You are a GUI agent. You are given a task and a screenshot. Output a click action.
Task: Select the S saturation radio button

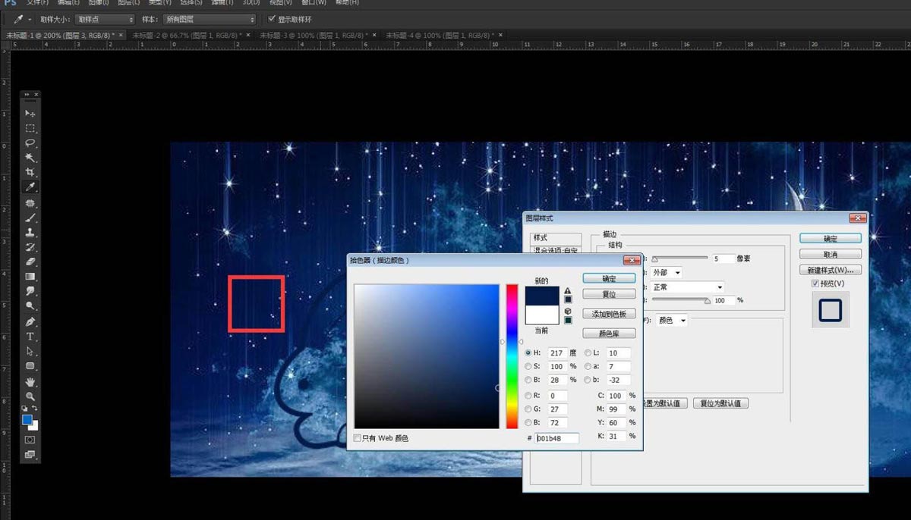tap(528, 367)
